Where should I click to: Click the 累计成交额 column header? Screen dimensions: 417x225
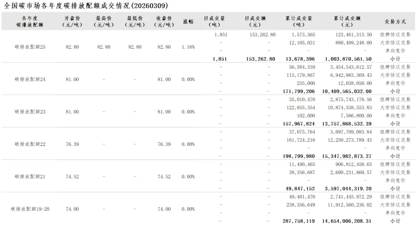(x=347, y=21)
